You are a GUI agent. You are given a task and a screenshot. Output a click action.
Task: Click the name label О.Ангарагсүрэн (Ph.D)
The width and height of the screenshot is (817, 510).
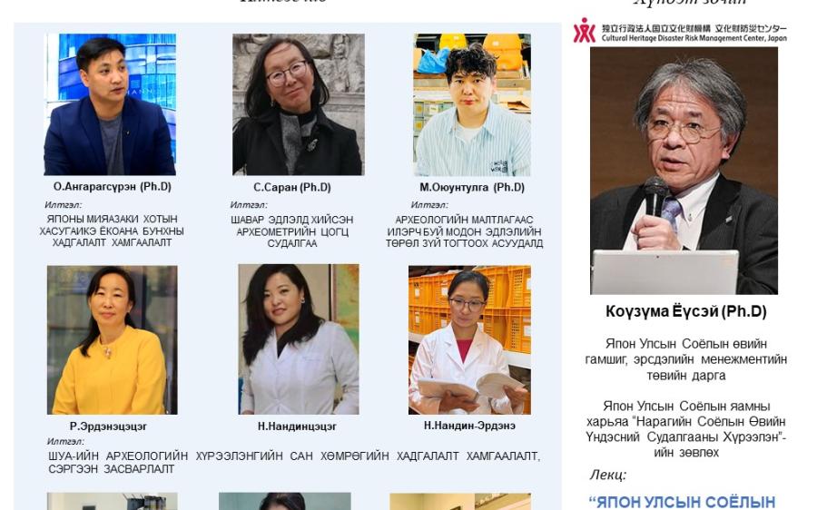(x=112, y=187)
